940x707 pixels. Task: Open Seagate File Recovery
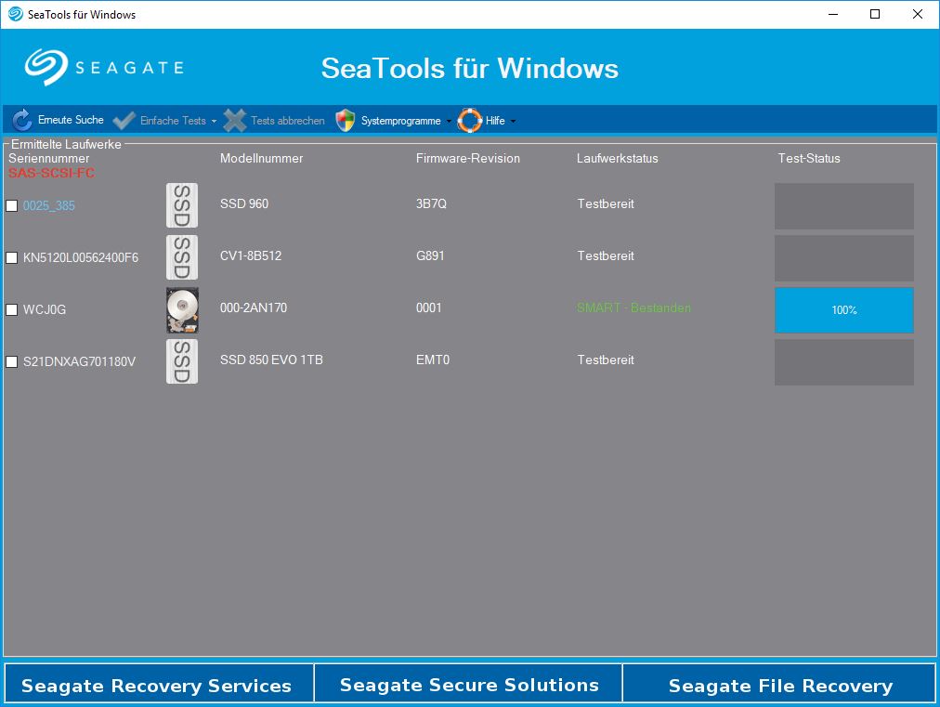point(779,683)
